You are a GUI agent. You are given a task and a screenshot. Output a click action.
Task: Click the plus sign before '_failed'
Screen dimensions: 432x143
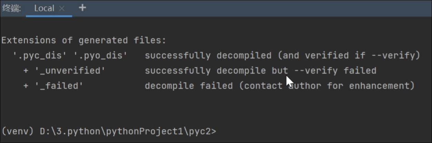[26, 86]
